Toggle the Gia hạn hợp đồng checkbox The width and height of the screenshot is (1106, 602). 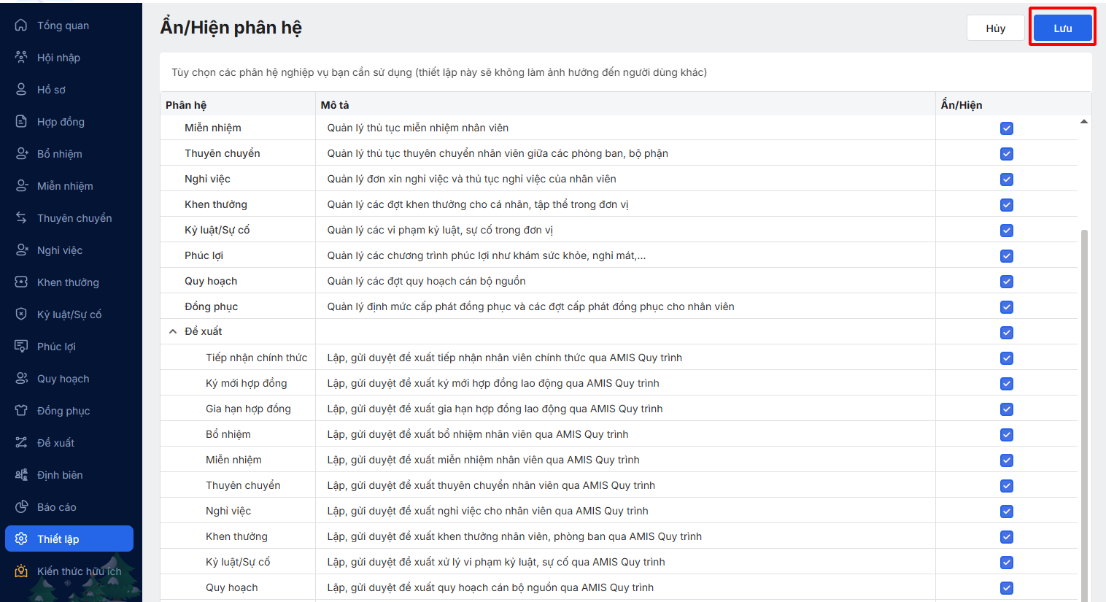click(1007, 409)
